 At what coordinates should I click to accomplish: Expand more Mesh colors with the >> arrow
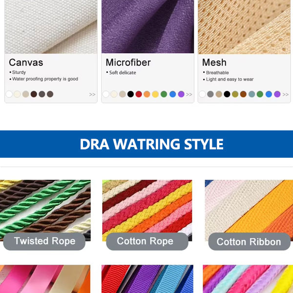[x=286, y=94]
